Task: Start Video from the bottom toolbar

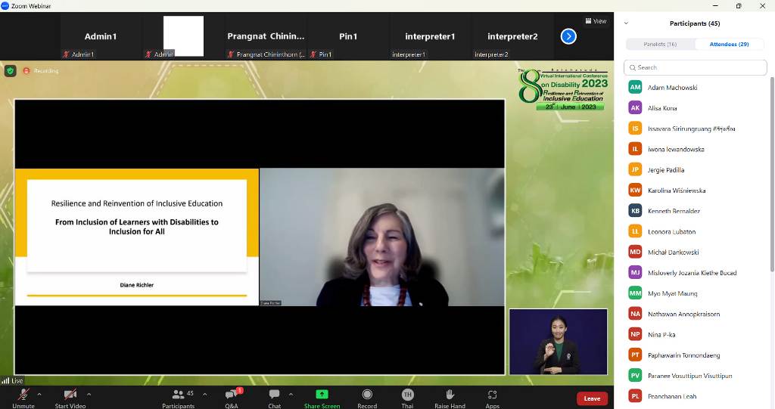Action: 70,398
